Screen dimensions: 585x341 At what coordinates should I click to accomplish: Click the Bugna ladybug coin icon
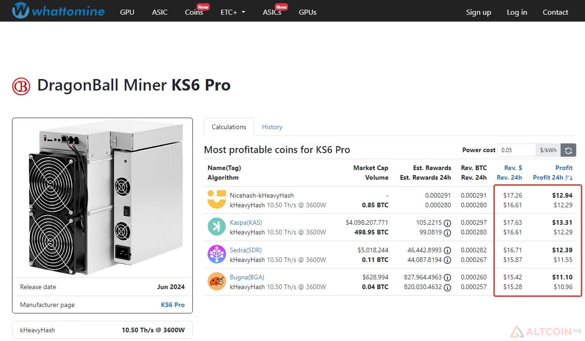click(216, 282)
